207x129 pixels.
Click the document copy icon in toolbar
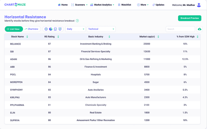click(x=55, y=29)
